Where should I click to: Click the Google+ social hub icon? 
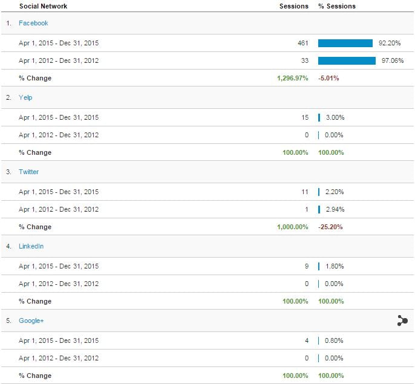click(x=402, y=321)
